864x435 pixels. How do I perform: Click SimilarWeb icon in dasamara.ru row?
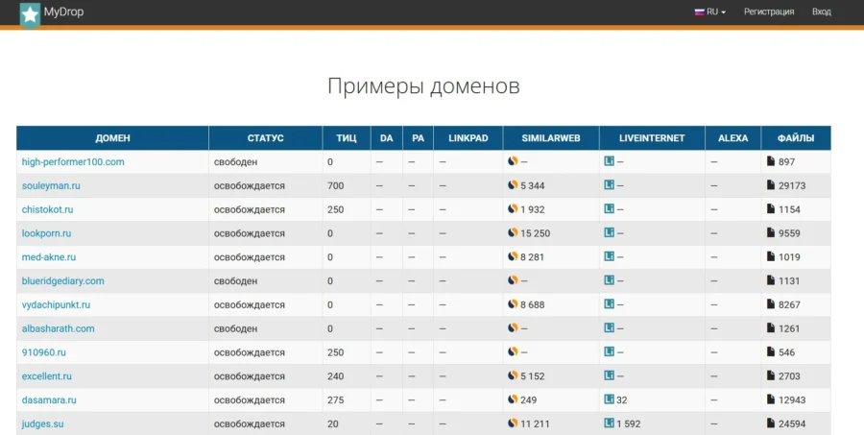tap(513, 399)
